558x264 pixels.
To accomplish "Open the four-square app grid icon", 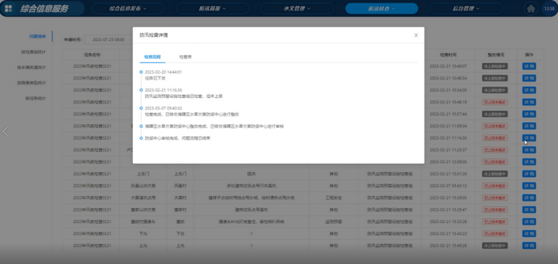I will click(9, 8).
